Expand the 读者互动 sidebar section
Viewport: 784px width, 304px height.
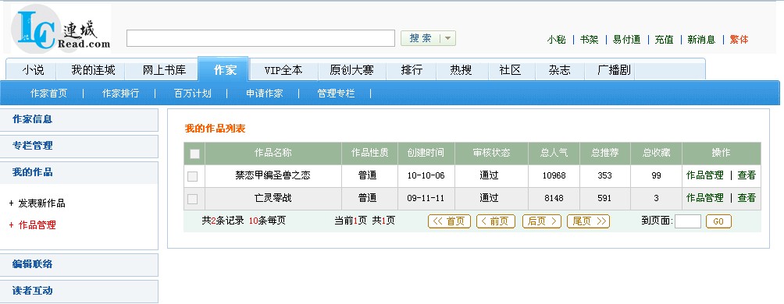point(79,291)
